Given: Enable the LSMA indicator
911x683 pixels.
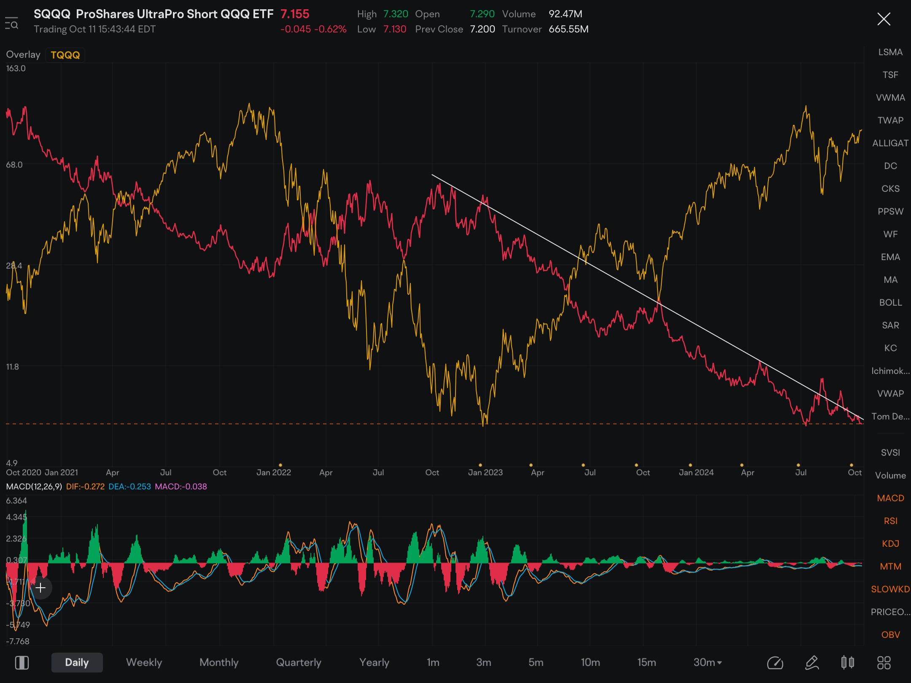Looking at the screenshot, I should (890, 52).
